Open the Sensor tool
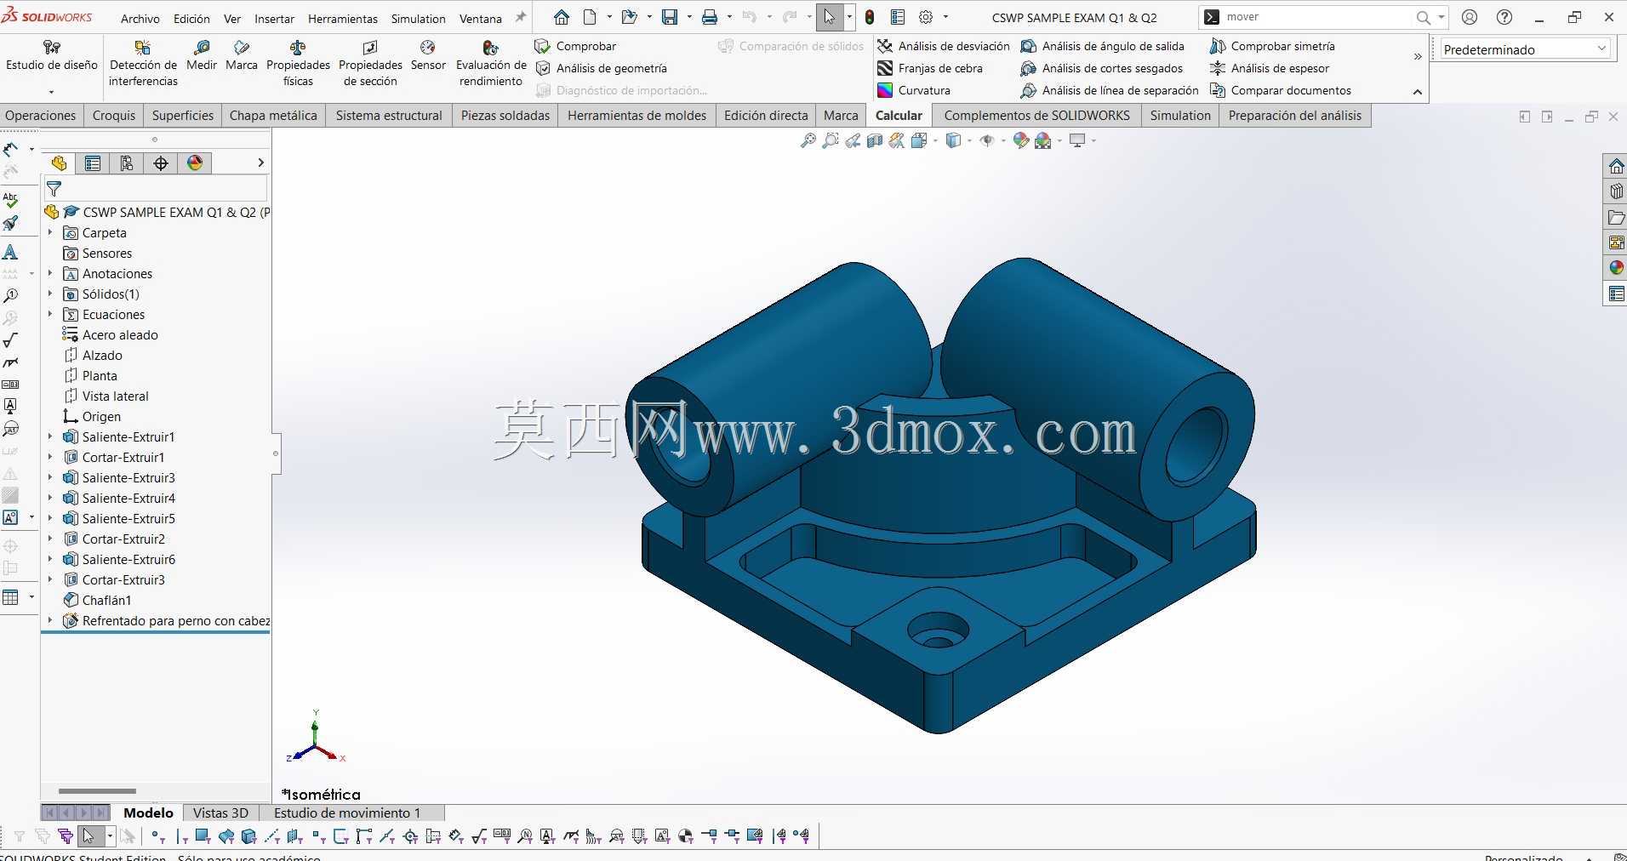Viewport: 1627px width, 861px height. (428, 54)
